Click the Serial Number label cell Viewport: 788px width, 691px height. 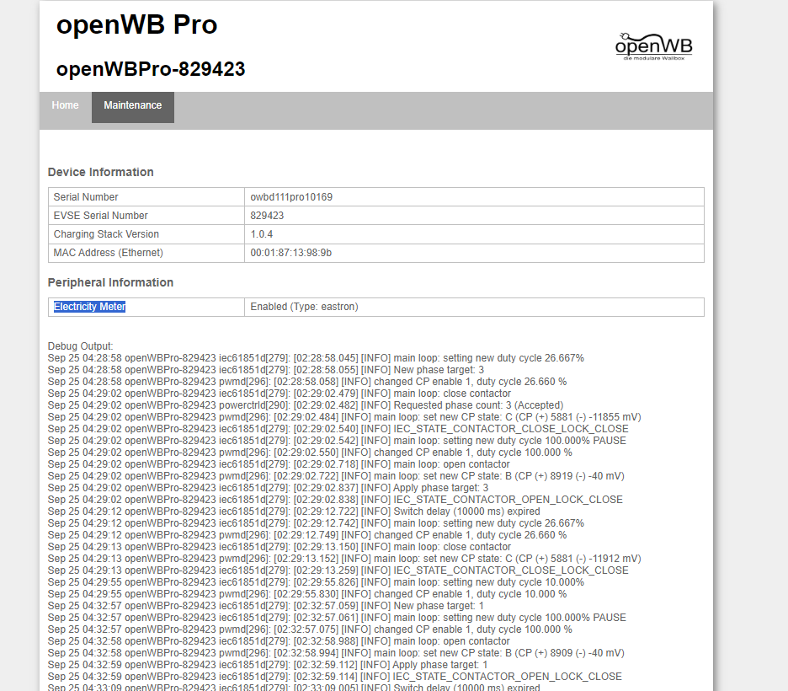click(x=146, y=197)
